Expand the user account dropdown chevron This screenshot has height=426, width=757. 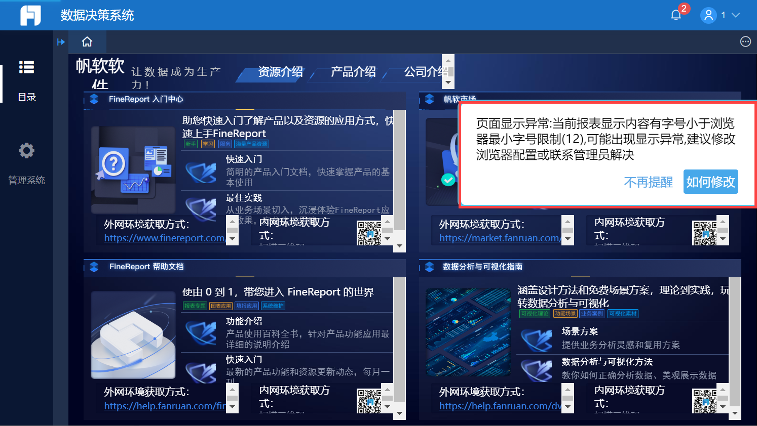click(736, 15)
